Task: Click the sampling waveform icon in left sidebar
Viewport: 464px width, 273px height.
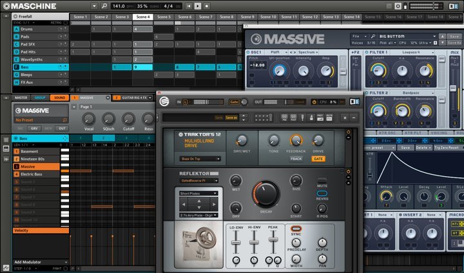Action: (6, 159)
